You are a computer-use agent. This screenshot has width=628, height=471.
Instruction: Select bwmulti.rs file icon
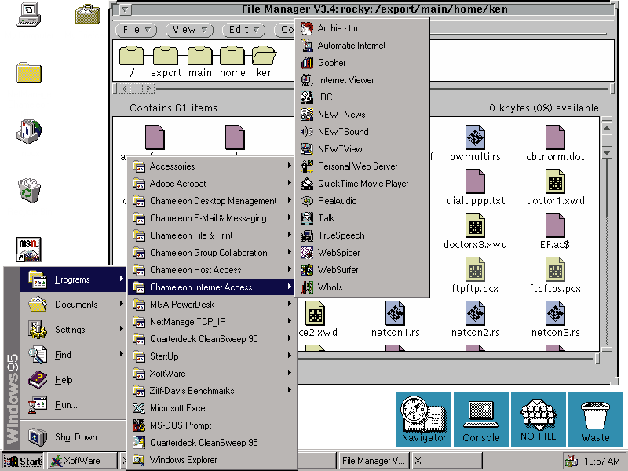pyautogui.click(x=476, y=137)
